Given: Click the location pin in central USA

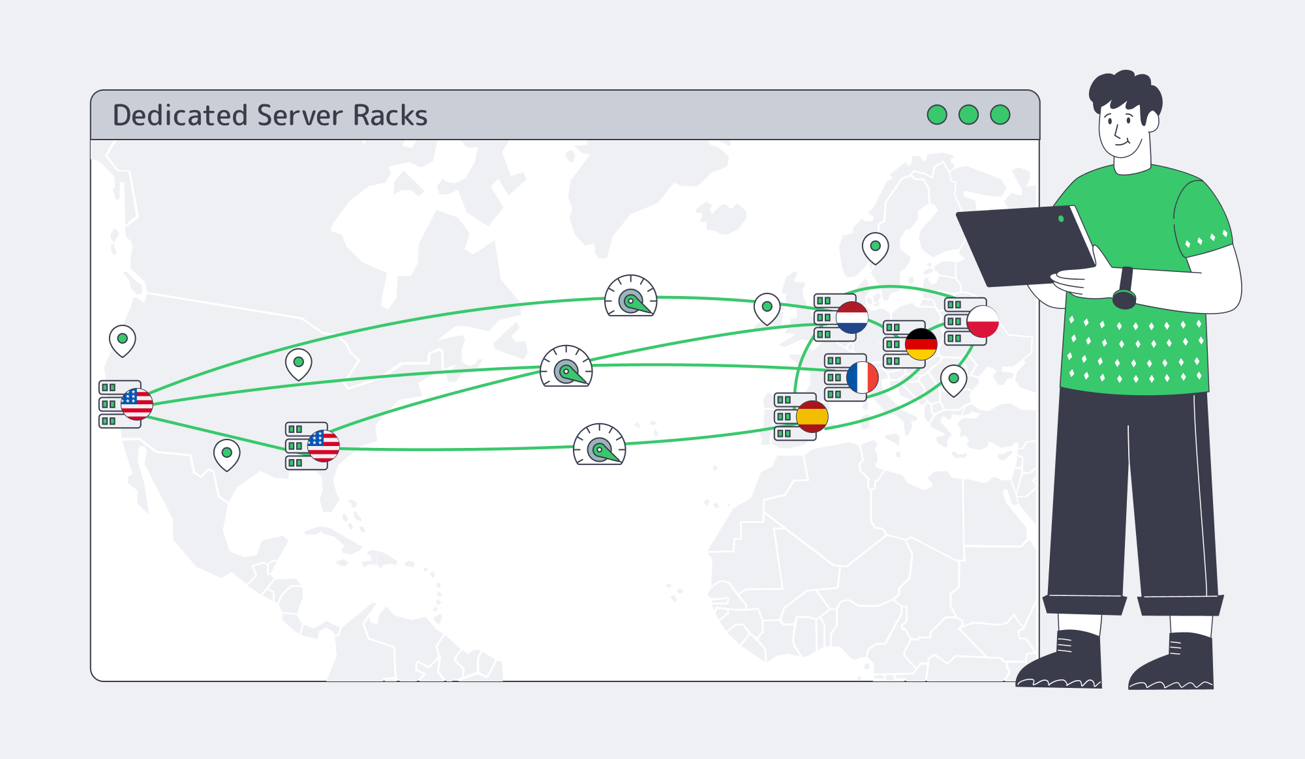Looking at the screenshot, I should [298, 365].
